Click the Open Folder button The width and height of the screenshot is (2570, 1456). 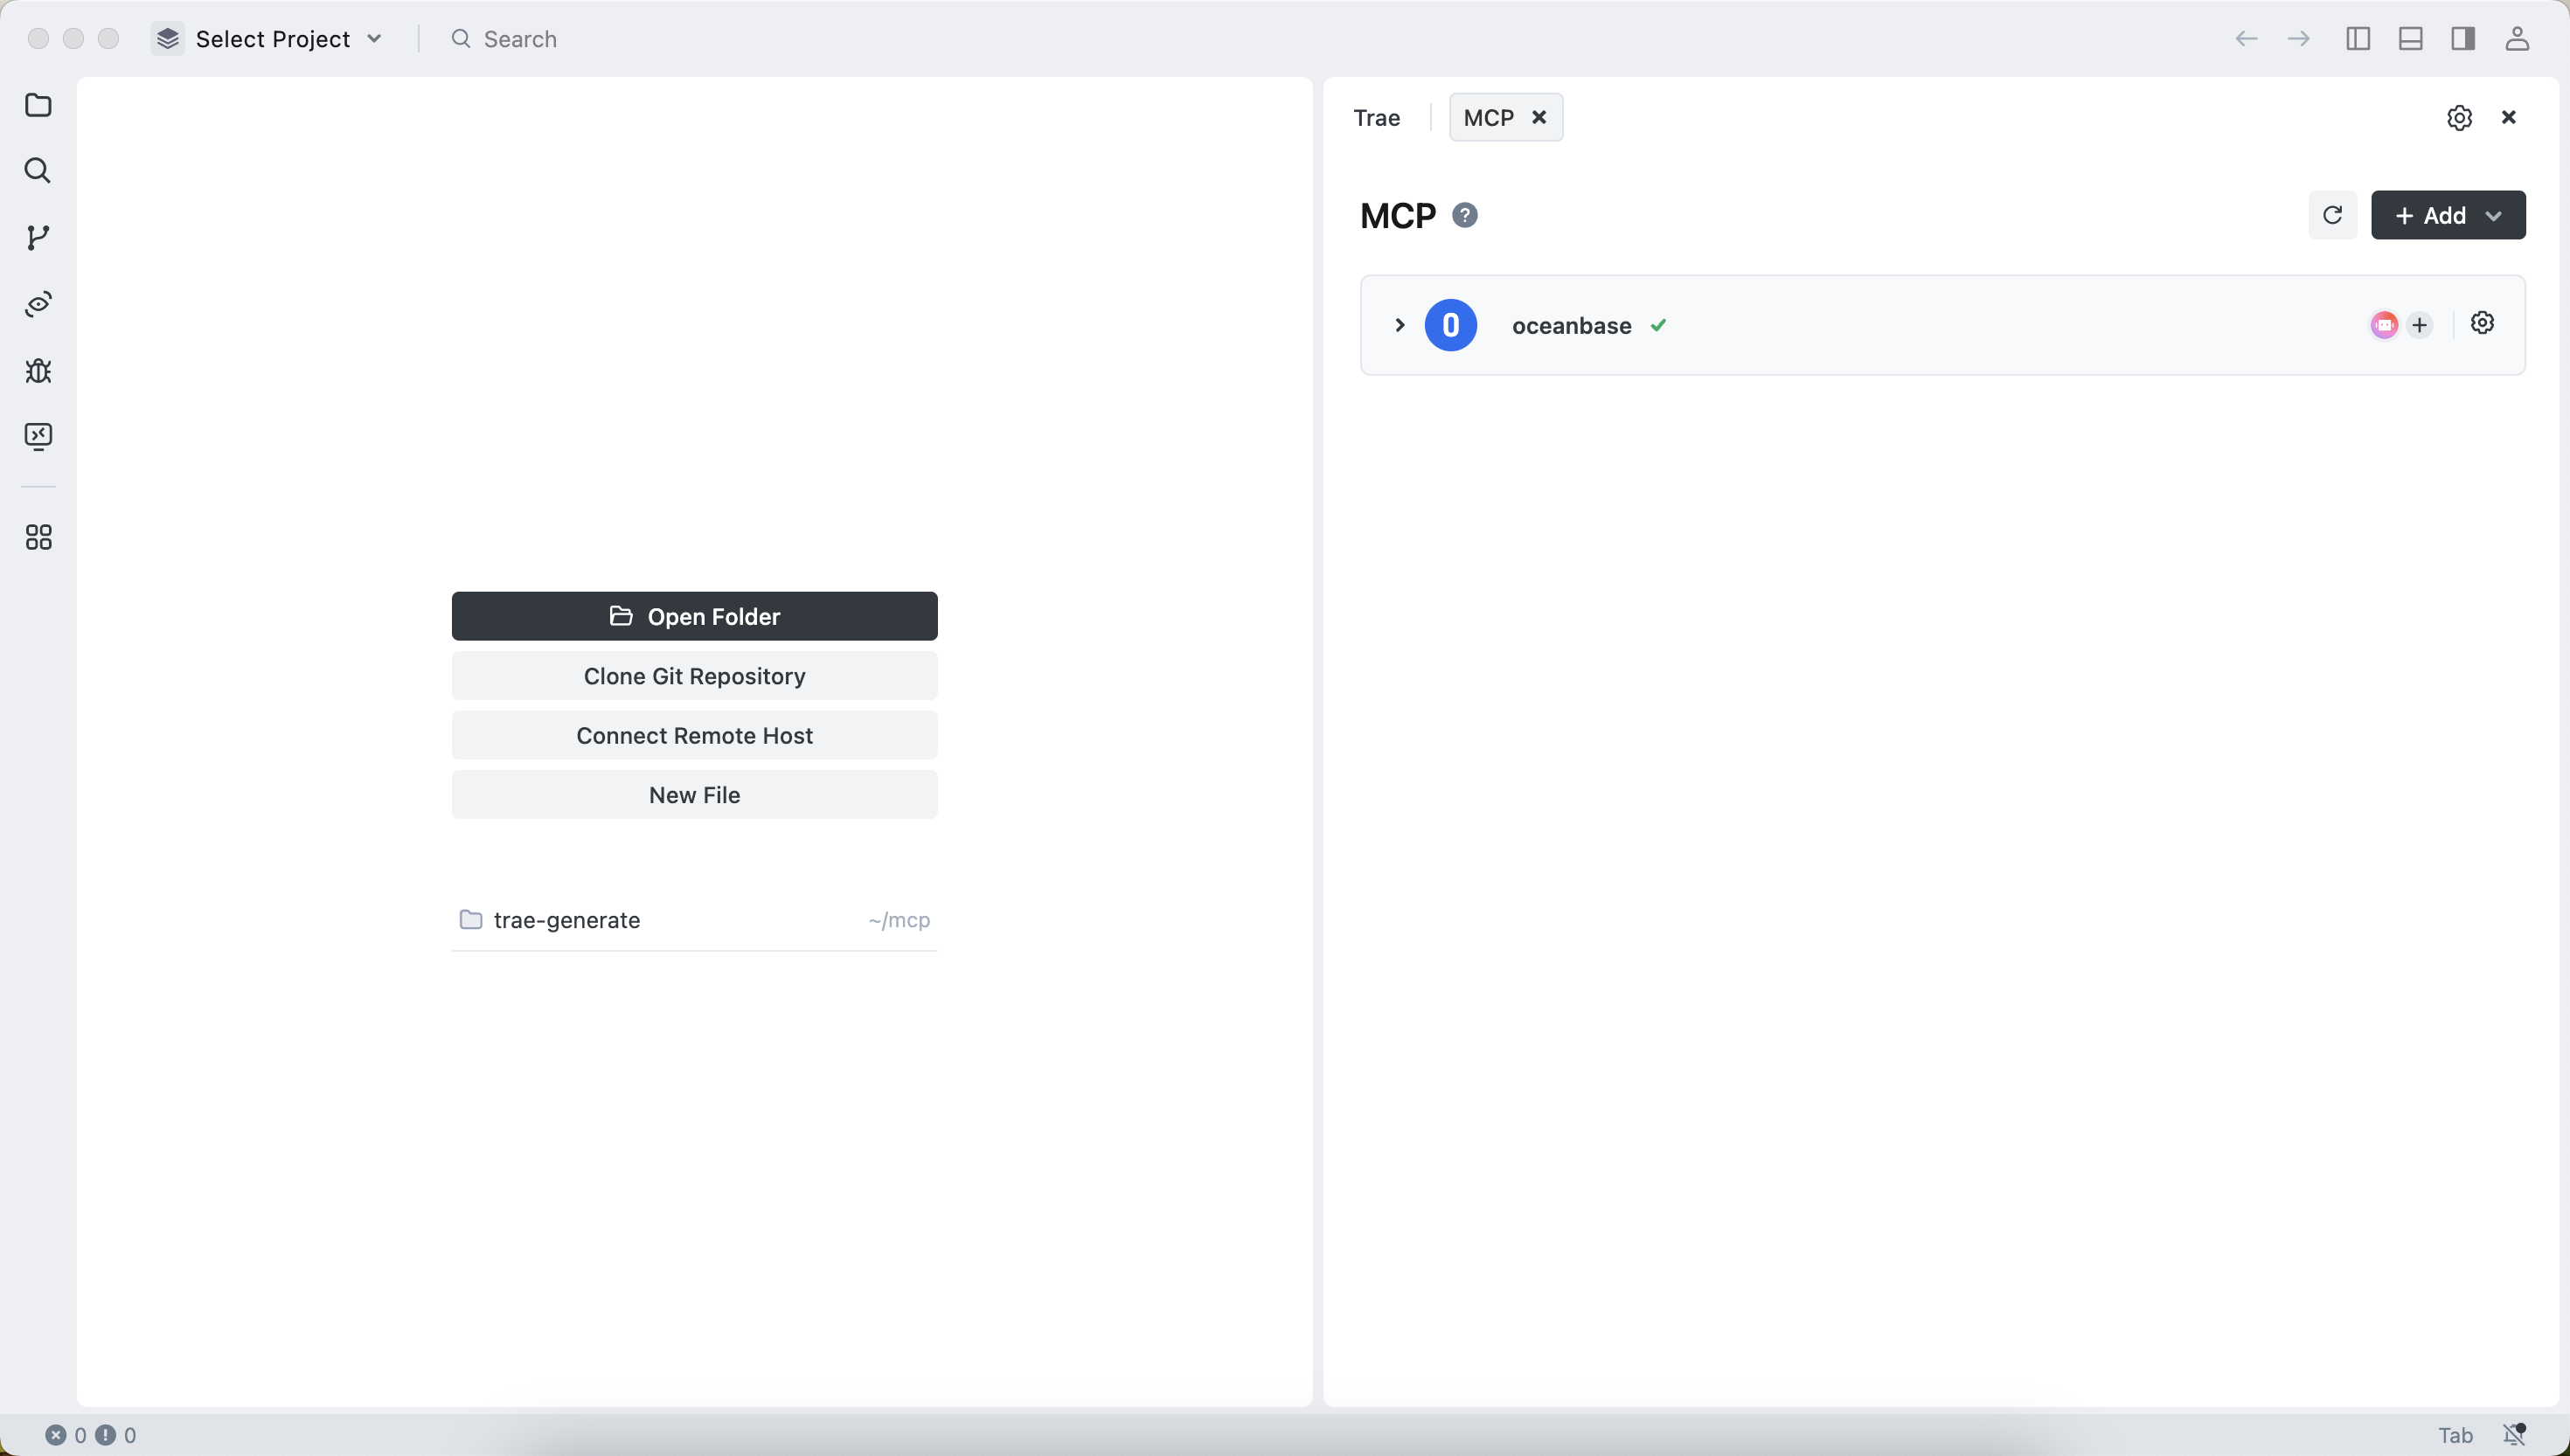coord(694,616)
